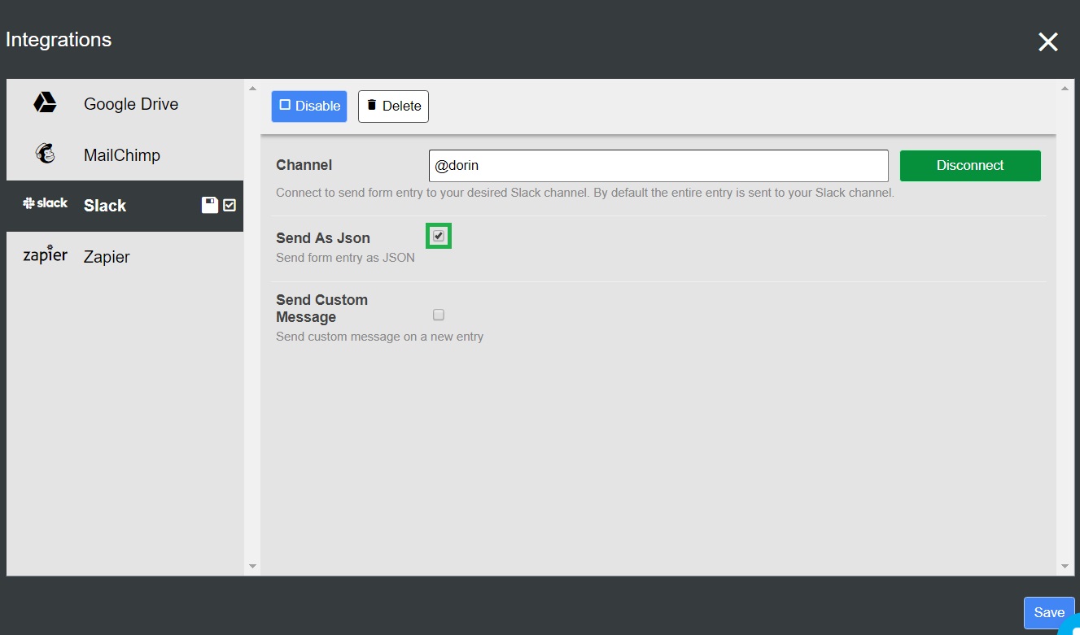Select the MailChimp integration
The width and height of the screenshot is (1080, 635).
click(x=125, y=155)
